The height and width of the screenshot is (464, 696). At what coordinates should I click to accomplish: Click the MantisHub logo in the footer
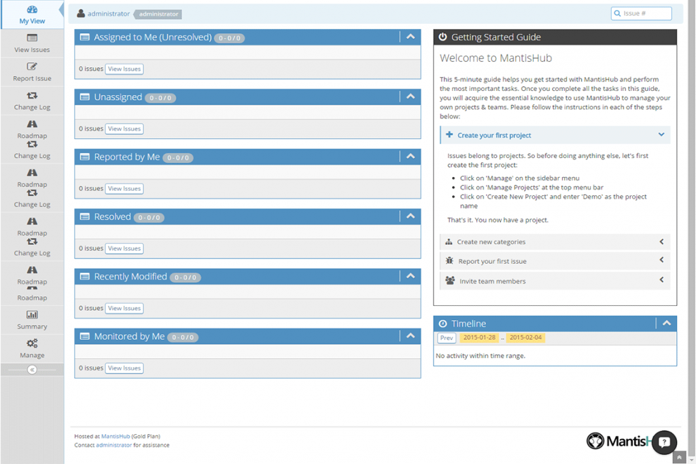pyautogui.click(x=619, y=441)
